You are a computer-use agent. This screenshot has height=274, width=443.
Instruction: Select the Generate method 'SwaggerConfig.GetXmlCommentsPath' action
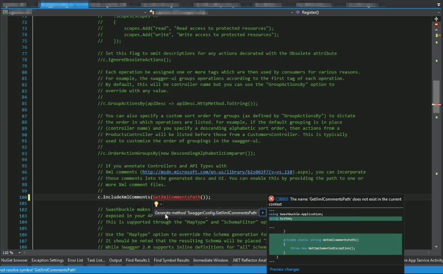[x=206, y=213]
